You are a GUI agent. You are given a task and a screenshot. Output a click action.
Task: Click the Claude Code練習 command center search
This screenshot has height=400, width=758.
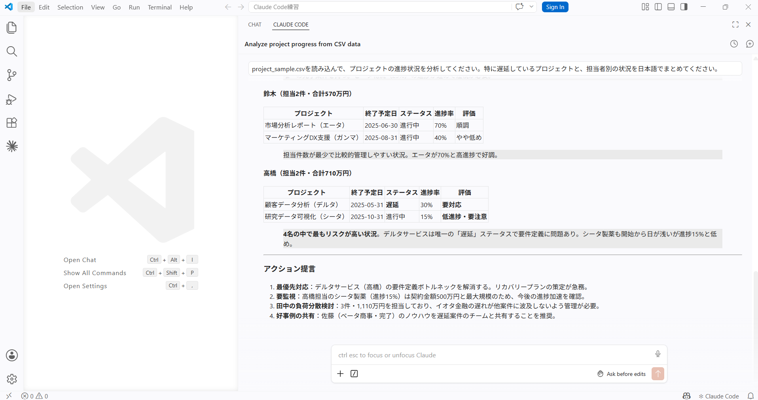pos(380,7)
